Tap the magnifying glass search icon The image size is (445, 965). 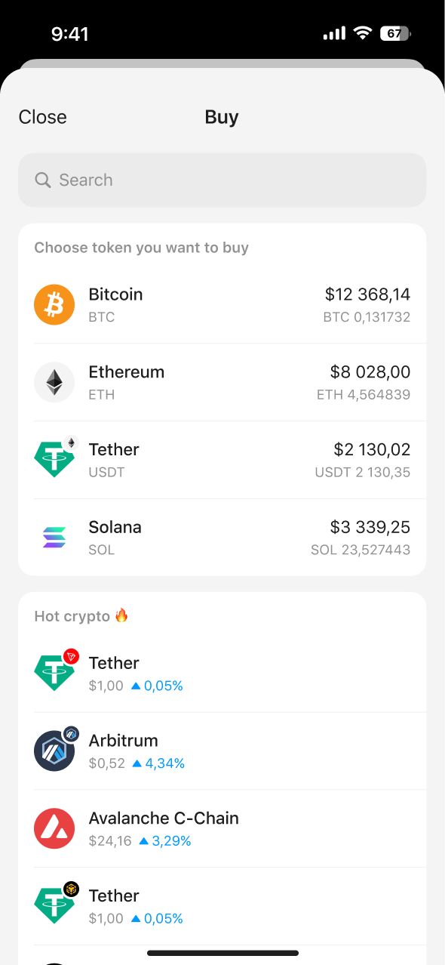click(43, 180)
